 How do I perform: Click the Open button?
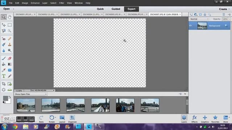click(7, 9)
